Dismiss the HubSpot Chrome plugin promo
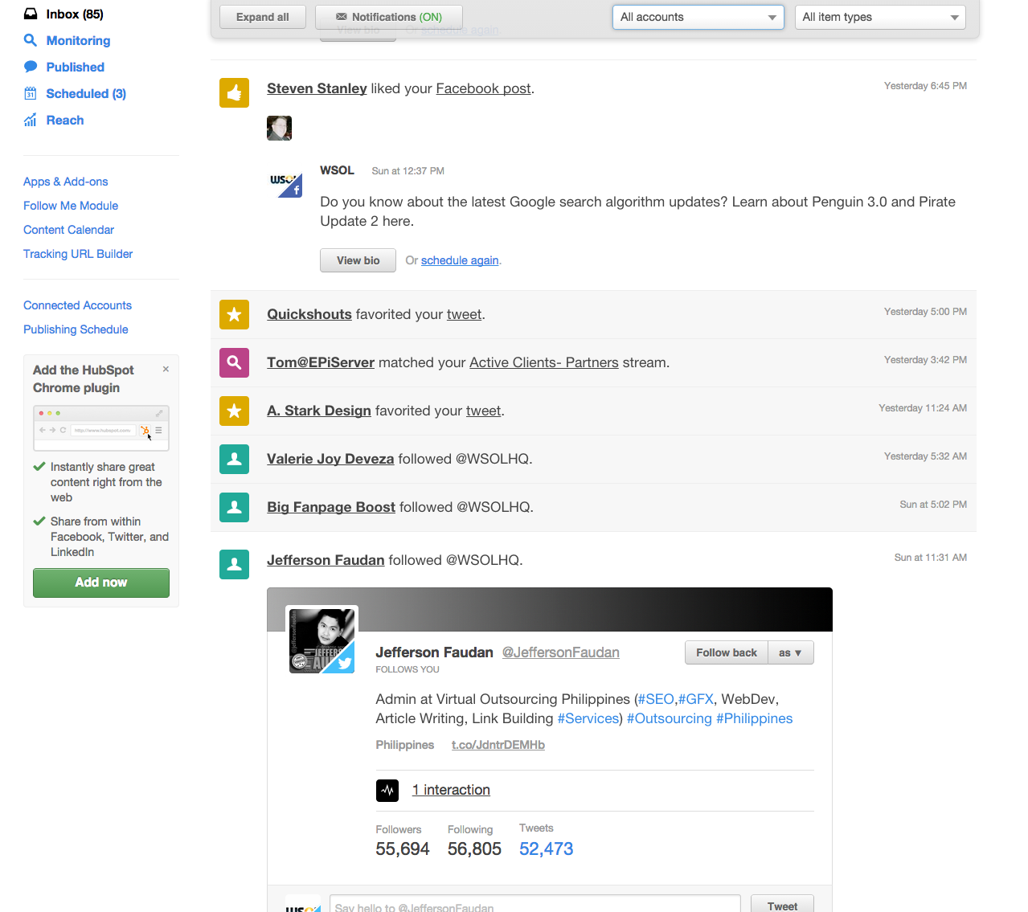The height and width of the screenshot is (912, 1028). (x=166, y=370)
